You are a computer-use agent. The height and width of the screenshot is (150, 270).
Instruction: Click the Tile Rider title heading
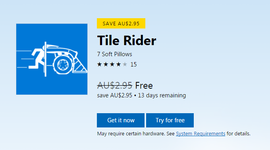pyautogui.click(x=127, y=41)
